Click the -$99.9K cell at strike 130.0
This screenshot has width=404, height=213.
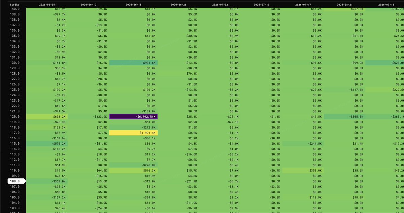[x=345, y=63]
